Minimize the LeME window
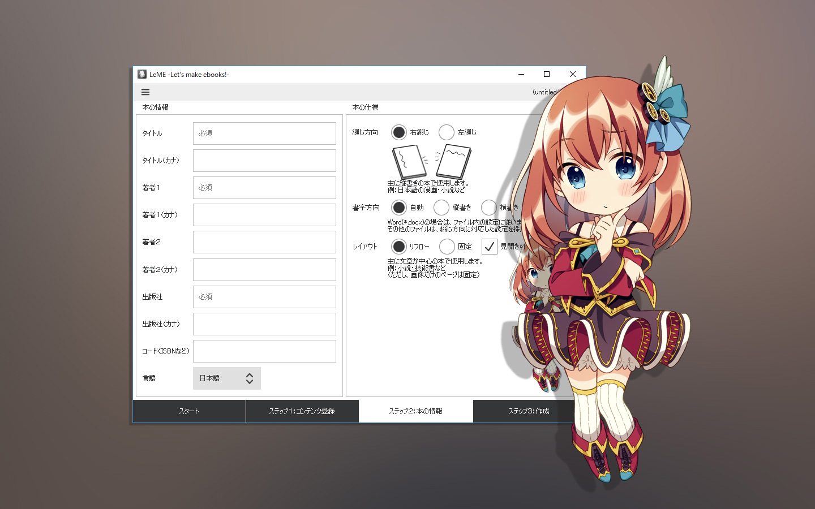Screen dimensions: 815x509 (521, 74)
